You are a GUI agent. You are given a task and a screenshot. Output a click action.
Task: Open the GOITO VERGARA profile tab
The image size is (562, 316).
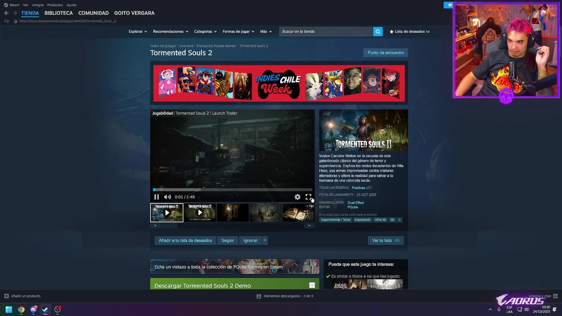coord(134,13)
